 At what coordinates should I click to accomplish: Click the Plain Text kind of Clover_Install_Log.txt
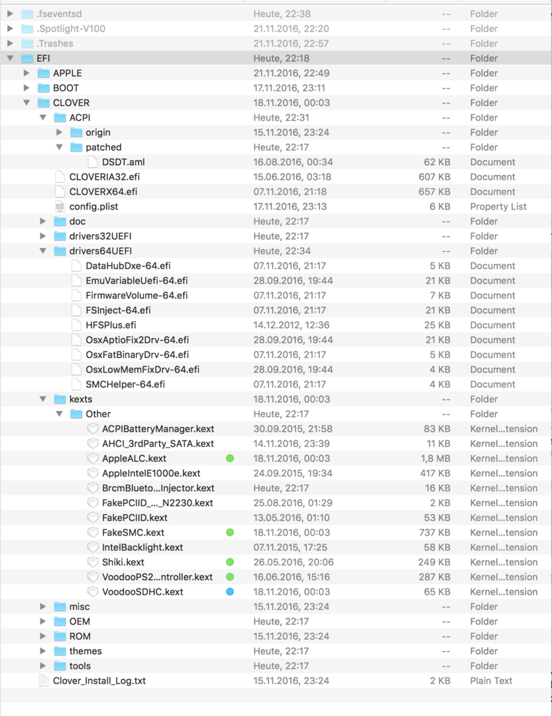point(491,681)
